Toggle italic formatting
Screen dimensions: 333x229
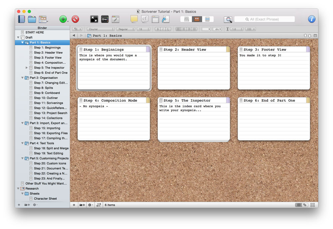[163, 29]
